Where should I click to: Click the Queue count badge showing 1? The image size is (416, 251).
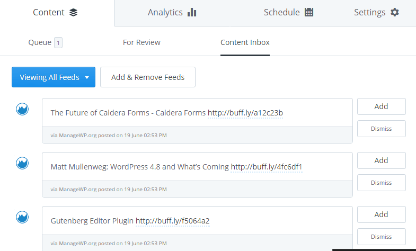(58, 43)
